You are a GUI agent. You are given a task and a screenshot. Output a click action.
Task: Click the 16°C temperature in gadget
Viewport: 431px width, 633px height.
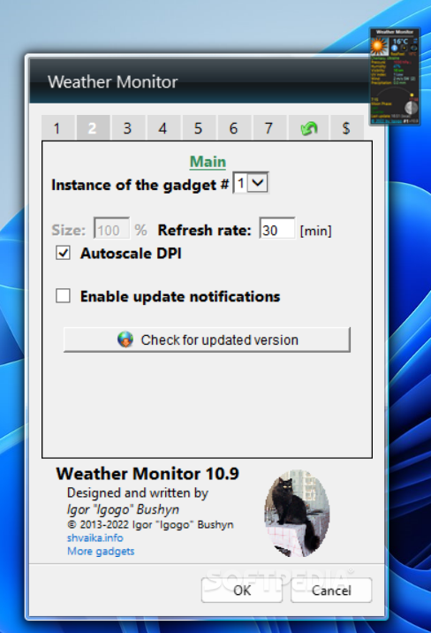(400, 42)
